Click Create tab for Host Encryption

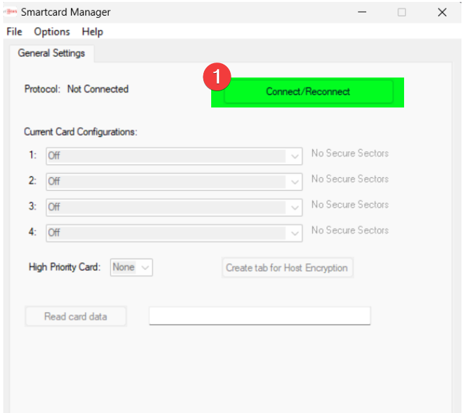click(x=287, y=268)
